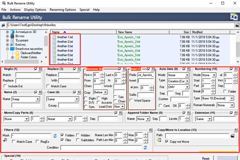Open Roman Numerals None dropdown

[x=232, y=105]
